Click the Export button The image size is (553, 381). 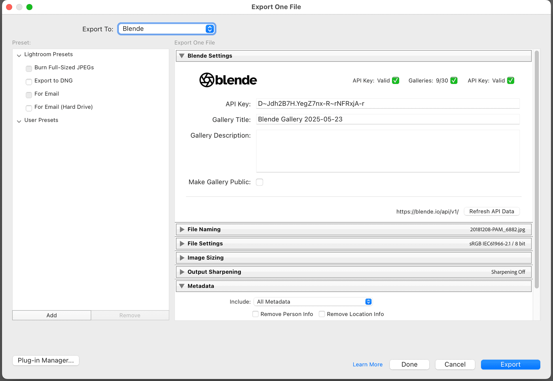510,364
